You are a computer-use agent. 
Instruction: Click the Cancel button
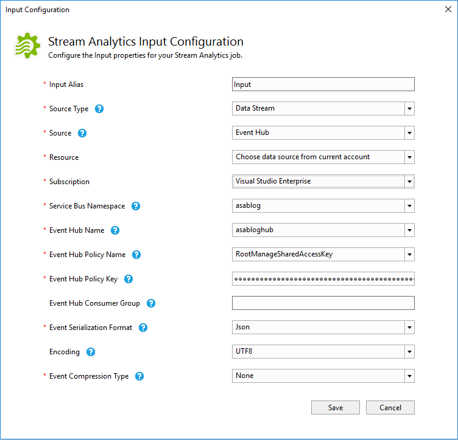pyautogui.click(x=390, y=407)
